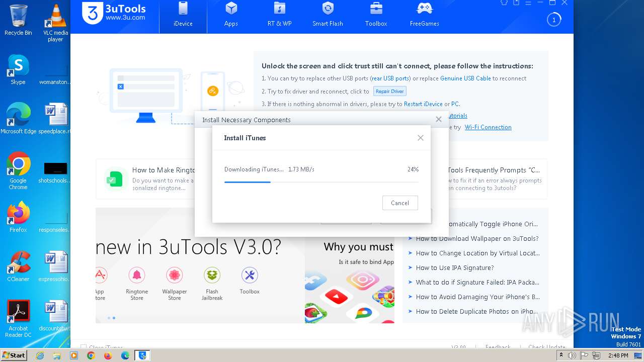The height and width of the screenshot is (362, 644).
Task: Cancel the iTunes download
Action: 399,203
